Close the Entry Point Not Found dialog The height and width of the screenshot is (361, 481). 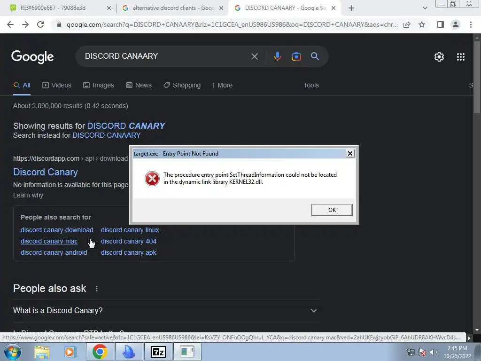(x=349, y=154)
